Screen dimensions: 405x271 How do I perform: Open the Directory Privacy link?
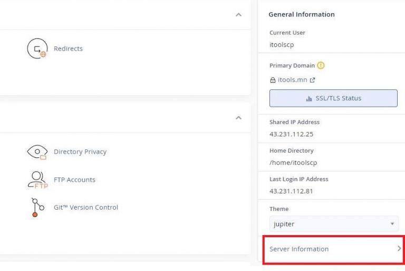[x=80, y=152]
